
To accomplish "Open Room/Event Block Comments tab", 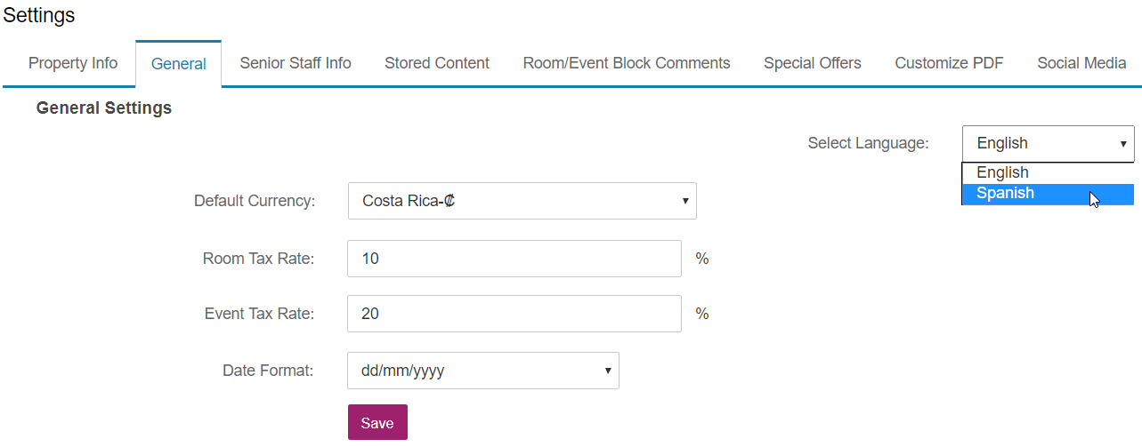I will [627, 63].
